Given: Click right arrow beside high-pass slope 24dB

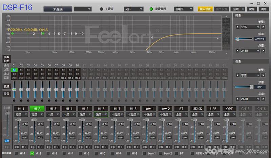Looking at the screenshot, I should click(x=263, y=51).
